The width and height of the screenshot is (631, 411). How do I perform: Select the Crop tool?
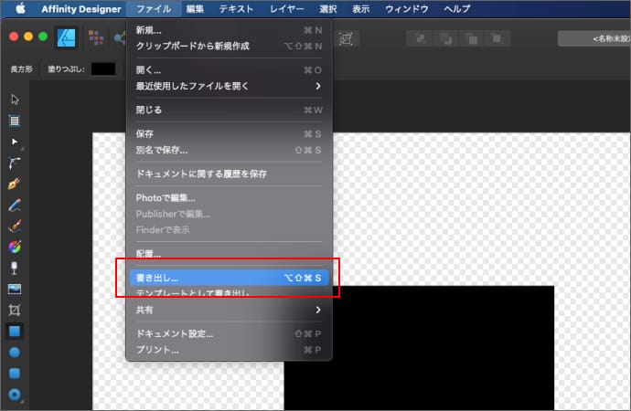15,310
